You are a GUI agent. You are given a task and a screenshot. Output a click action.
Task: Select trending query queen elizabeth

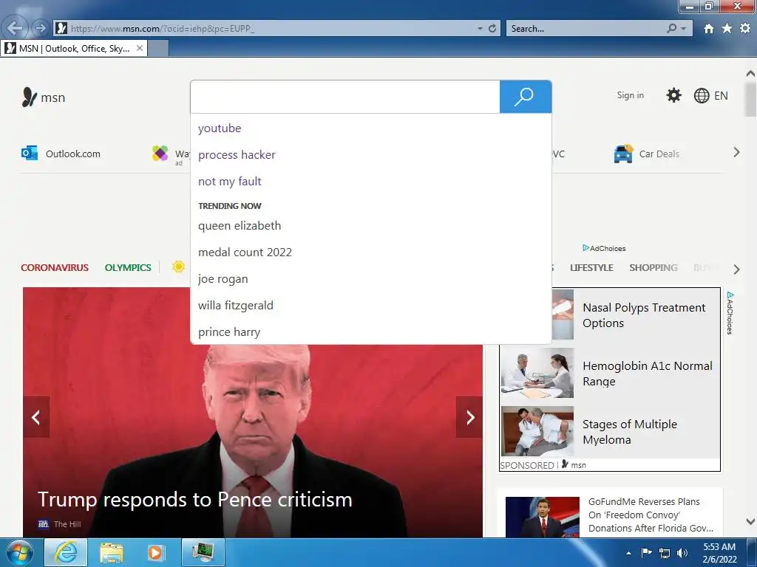[240, 226]
